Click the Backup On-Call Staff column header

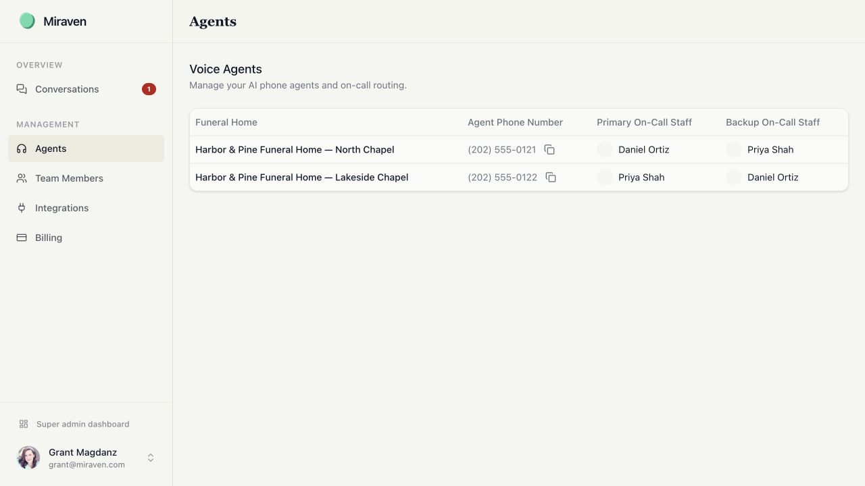772,122
